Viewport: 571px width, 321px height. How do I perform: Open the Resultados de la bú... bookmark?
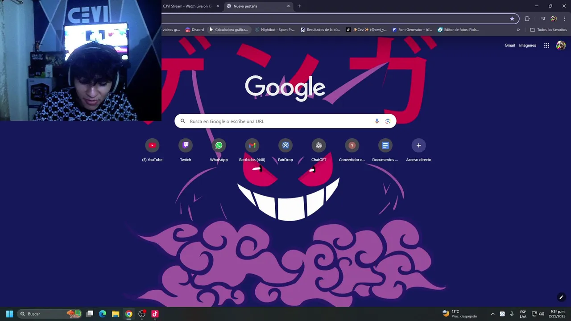tap(320, 30)
